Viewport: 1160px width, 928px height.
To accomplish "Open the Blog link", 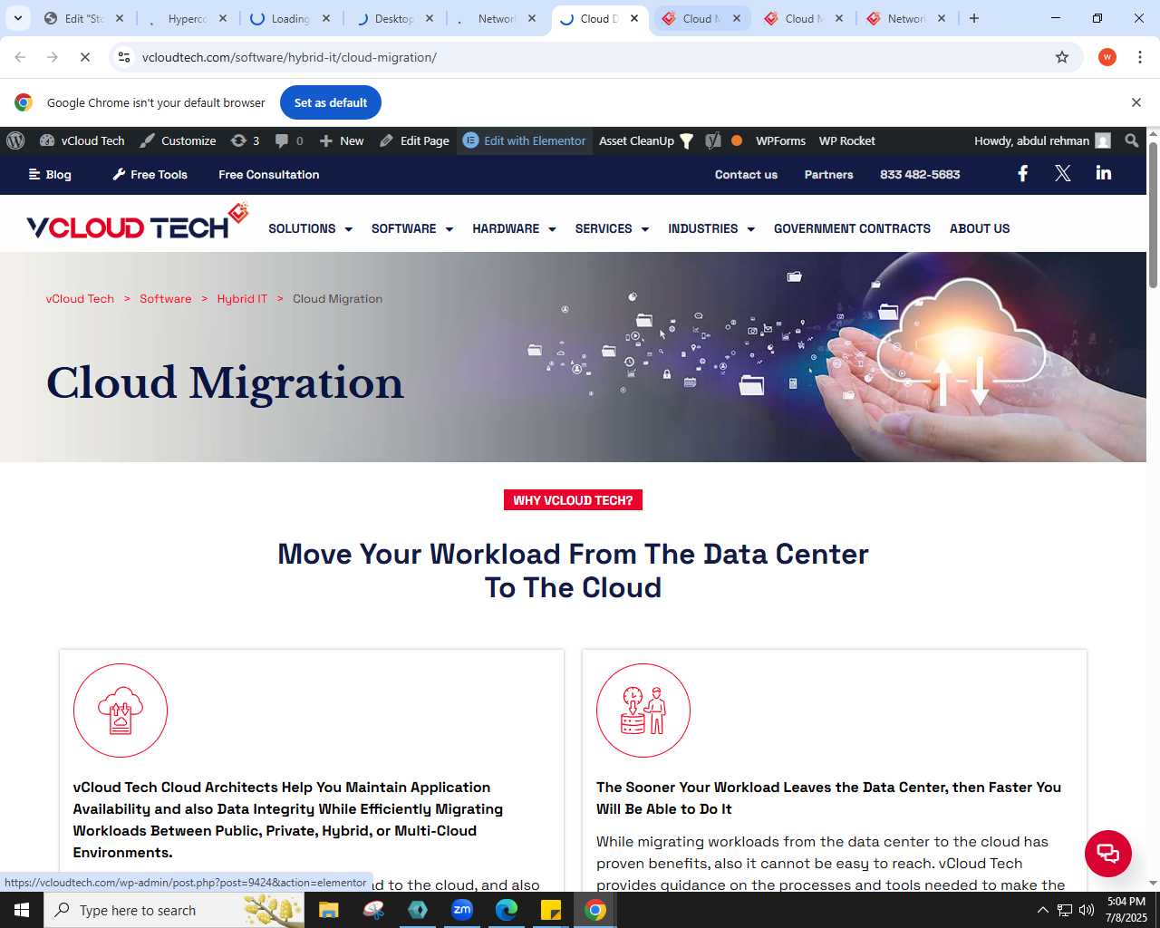I will [x=50, y=175].
